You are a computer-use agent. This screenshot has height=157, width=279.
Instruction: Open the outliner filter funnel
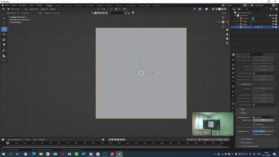pyautogui.click(x=271, y=9)
